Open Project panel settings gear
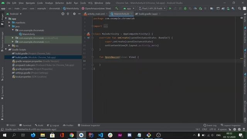Screen dimensions: 247x139 74,14
